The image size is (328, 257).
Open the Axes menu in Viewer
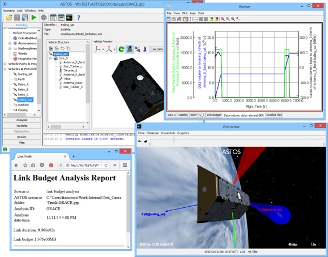193,13
